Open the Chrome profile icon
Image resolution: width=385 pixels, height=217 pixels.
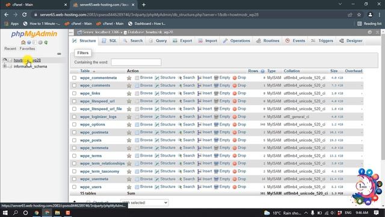pyautogui.click(x=370, y=14)
